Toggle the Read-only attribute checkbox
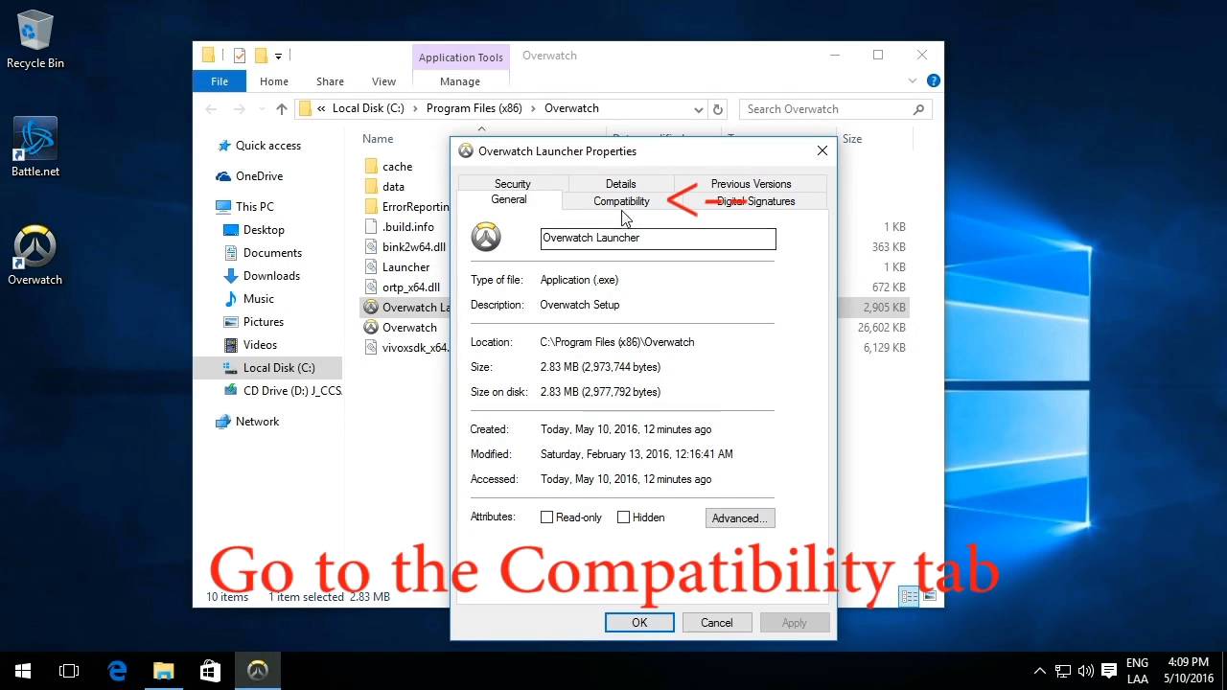The height and width of the screenshot is (690, 1227). 546,517
